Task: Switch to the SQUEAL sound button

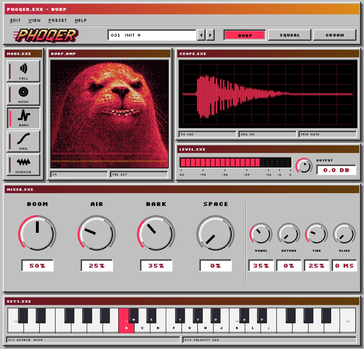Action: click(x=290, y=35)
